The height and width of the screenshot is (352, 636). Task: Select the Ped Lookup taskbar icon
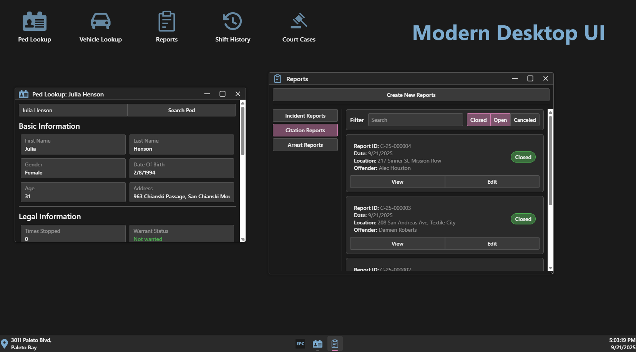point(317,344)
